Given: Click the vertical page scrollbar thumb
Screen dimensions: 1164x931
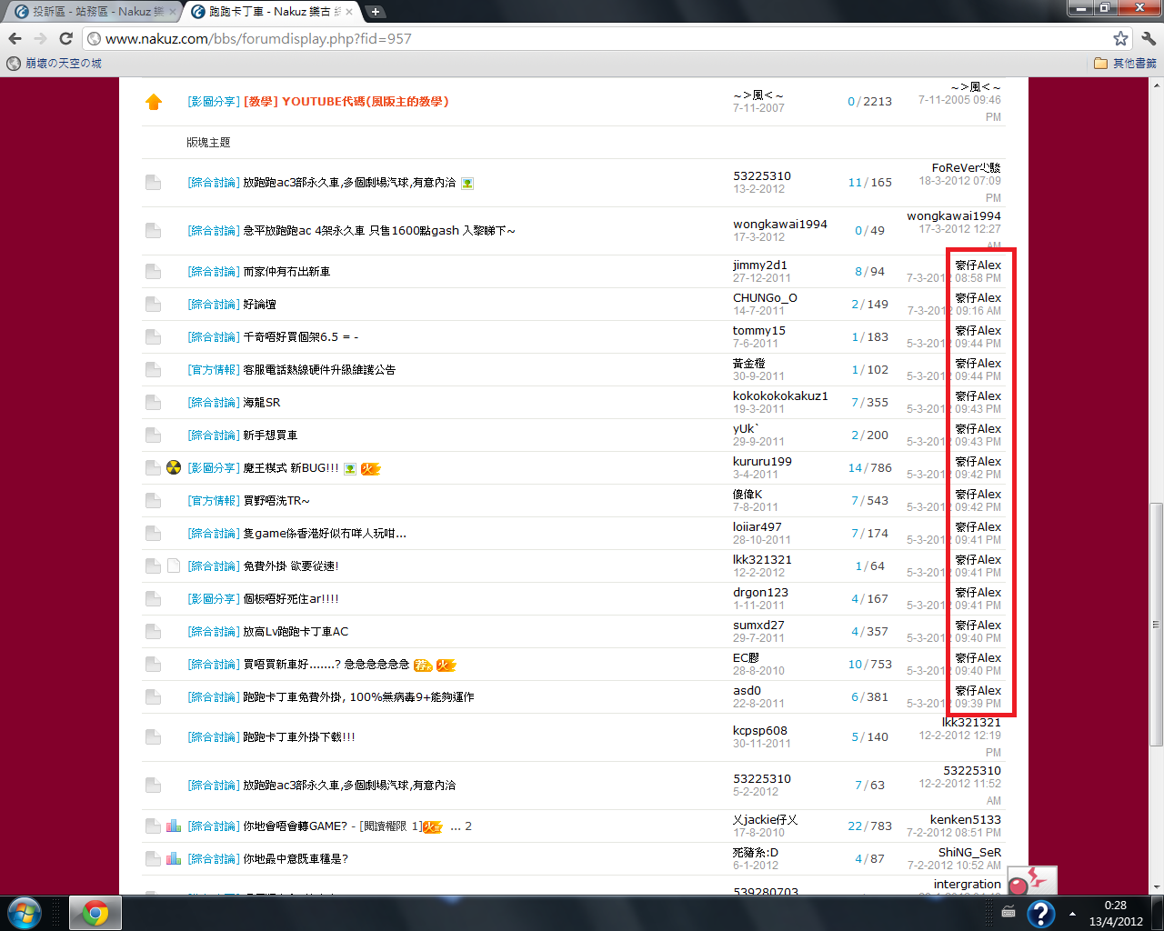Looking at the screenshot, I should tap(1156, 625).
